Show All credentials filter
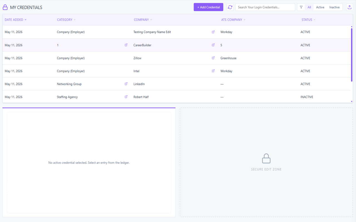Viewport: 356px width, 222px height. click(309, 7)
